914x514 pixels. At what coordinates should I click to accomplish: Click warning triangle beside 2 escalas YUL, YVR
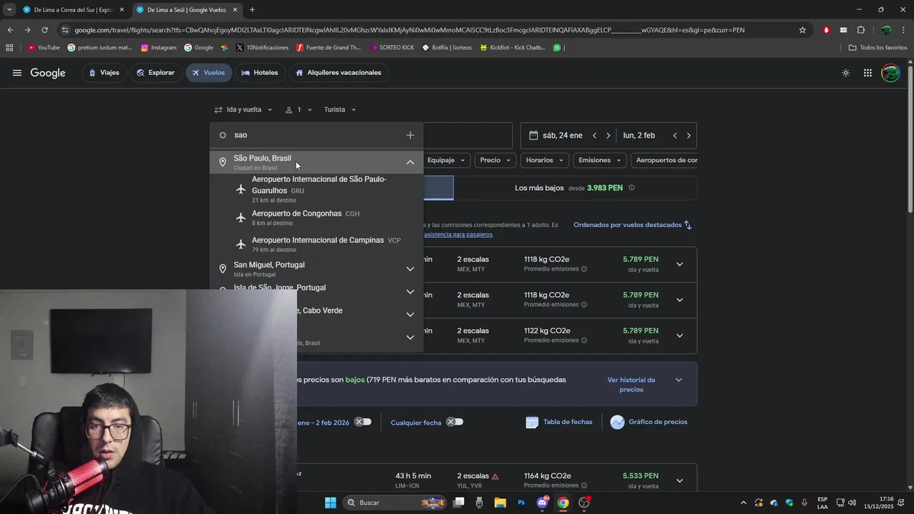(x=495, y=476)
